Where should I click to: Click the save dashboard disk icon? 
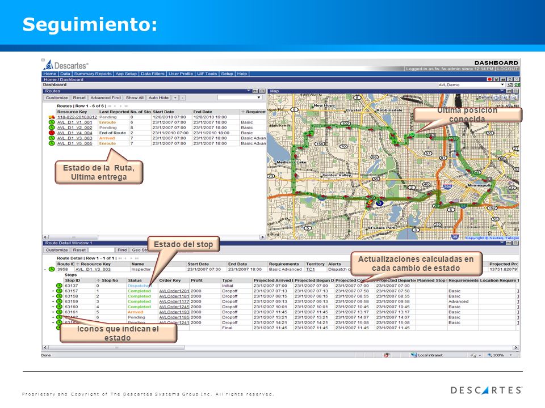click(496, 79)
